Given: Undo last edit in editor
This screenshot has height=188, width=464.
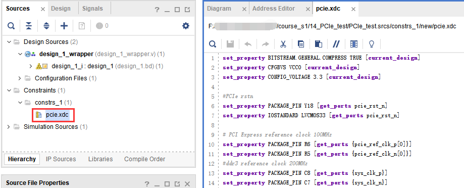Looking at the screenshot, I should click(248, 44).
